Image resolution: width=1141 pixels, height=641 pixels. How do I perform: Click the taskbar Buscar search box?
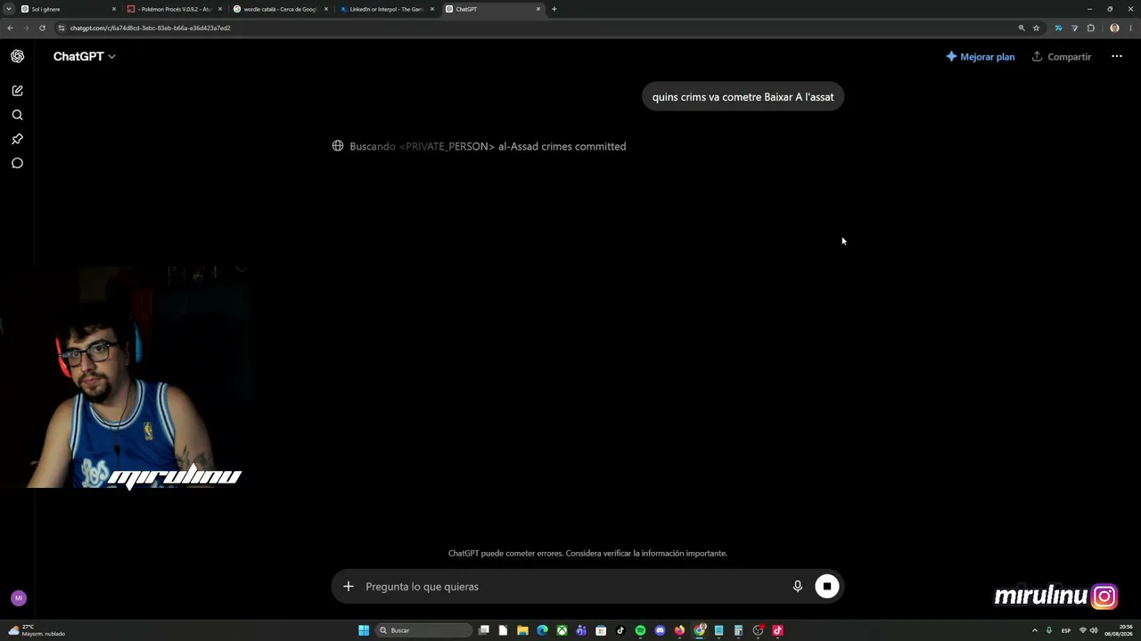[424, 630]
